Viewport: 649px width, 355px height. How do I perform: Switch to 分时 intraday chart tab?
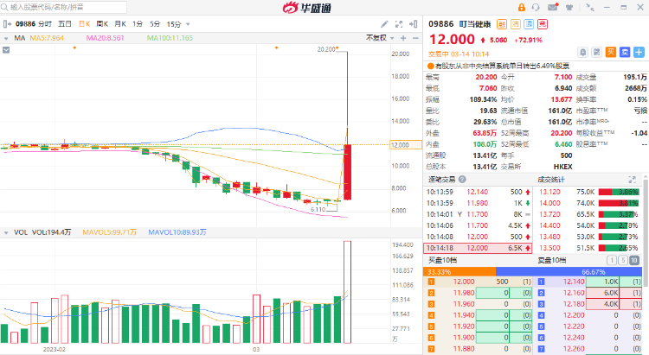[x=45, y=24]
